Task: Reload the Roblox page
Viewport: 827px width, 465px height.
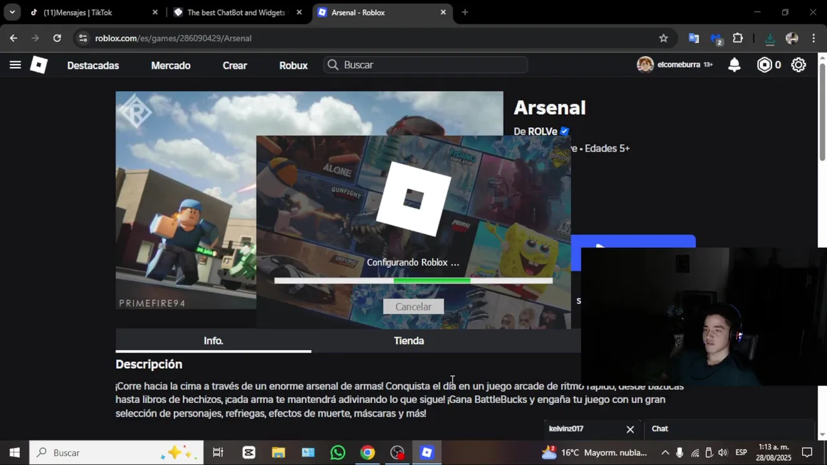Action: tap(57, 38)
